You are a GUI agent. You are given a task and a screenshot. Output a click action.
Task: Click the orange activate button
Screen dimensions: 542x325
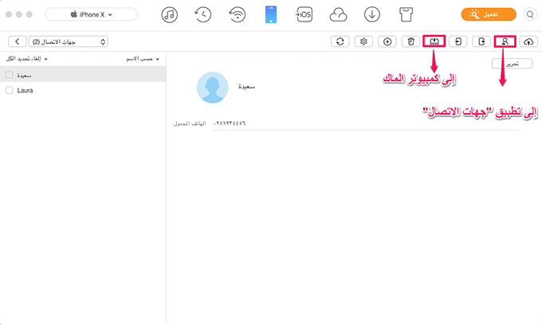coord(489,14)
